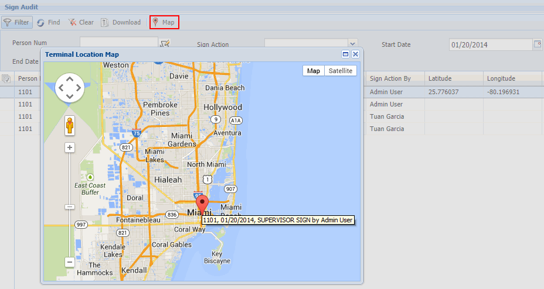Switch map to Satellite view
The height and width of the screenshot is (289, 544).
pyautogui.click(x=341, y=71)
